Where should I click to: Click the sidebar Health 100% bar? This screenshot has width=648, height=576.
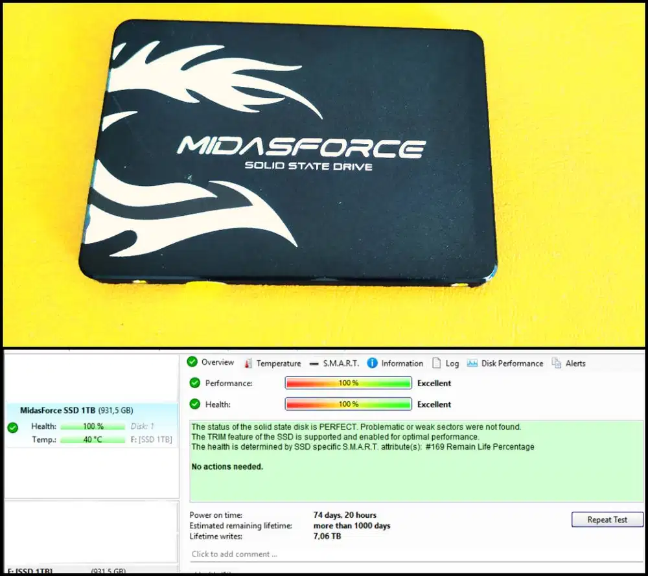(93, 426)
